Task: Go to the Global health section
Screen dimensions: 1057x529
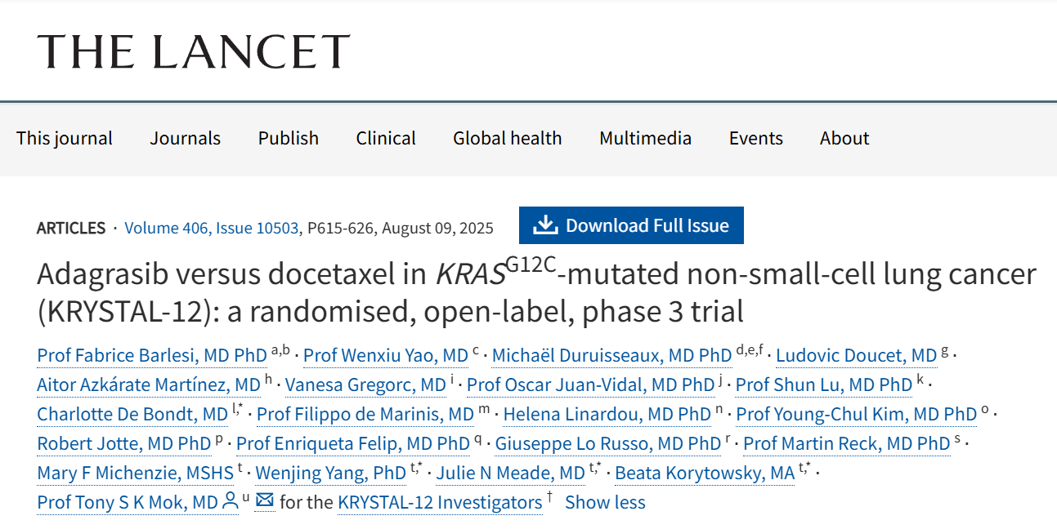Action: coord(507,138)
